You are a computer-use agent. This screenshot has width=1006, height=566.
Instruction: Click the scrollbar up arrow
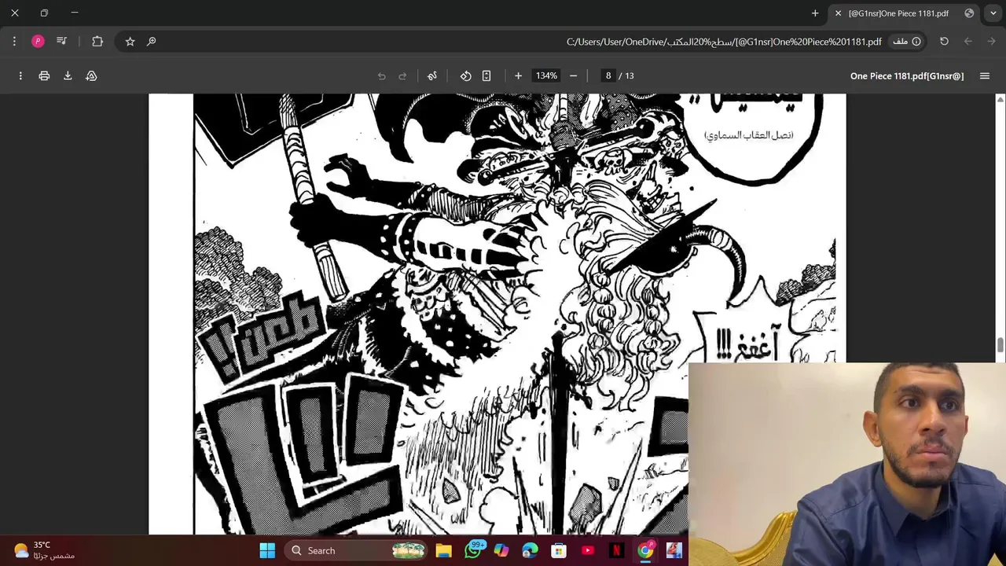[x=1000, y=99]
